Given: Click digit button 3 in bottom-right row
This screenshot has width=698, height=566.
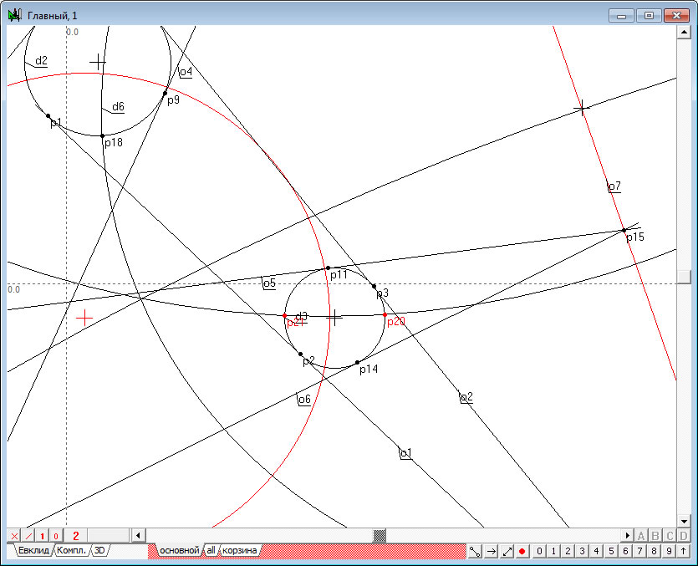Looking at the screenshot, I should pyautogui.click(x=582, y=551).
